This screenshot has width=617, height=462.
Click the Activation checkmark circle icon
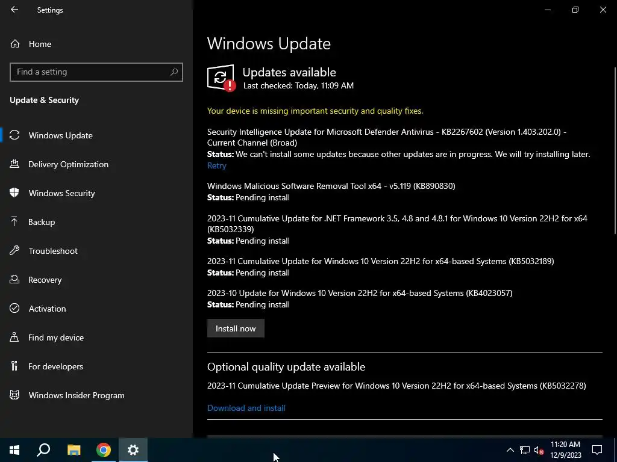14,309
